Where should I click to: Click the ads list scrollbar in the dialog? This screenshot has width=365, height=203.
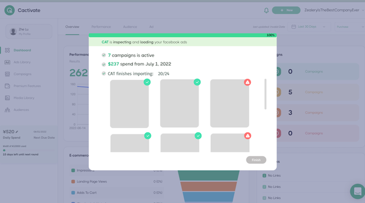(x=266, y=94)
